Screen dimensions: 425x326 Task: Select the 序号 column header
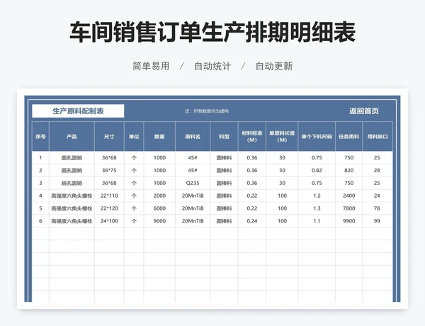[x=40, y=136]
